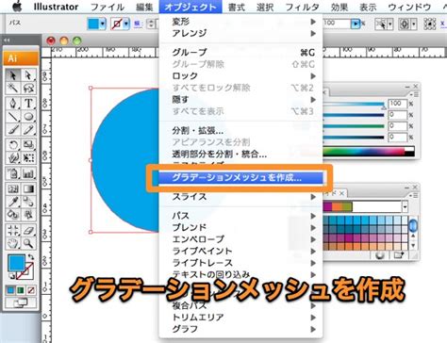Open Swatches panel options menu
The width and height of the screenshot is (447, 343).
415,195
